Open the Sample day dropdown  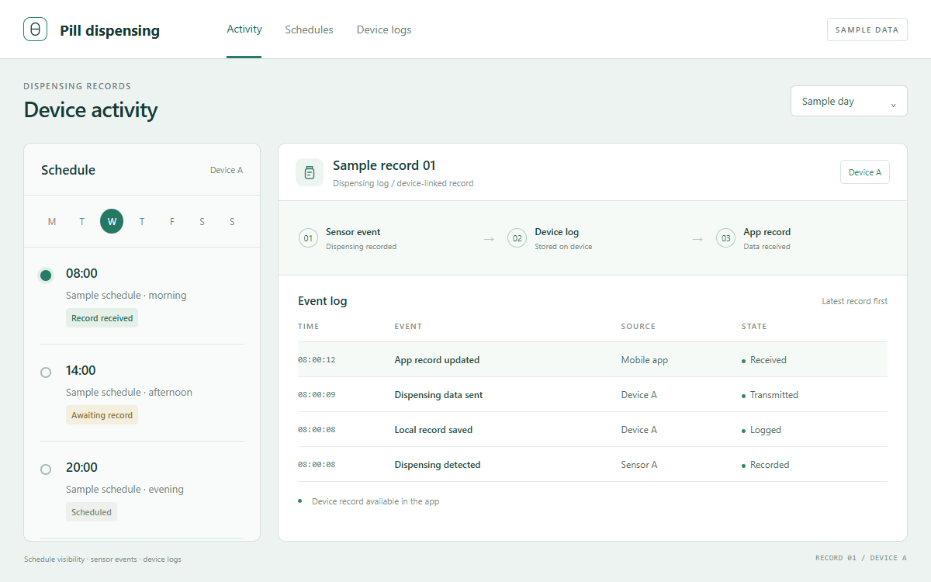pyautogui.click(x=849, y=101)
